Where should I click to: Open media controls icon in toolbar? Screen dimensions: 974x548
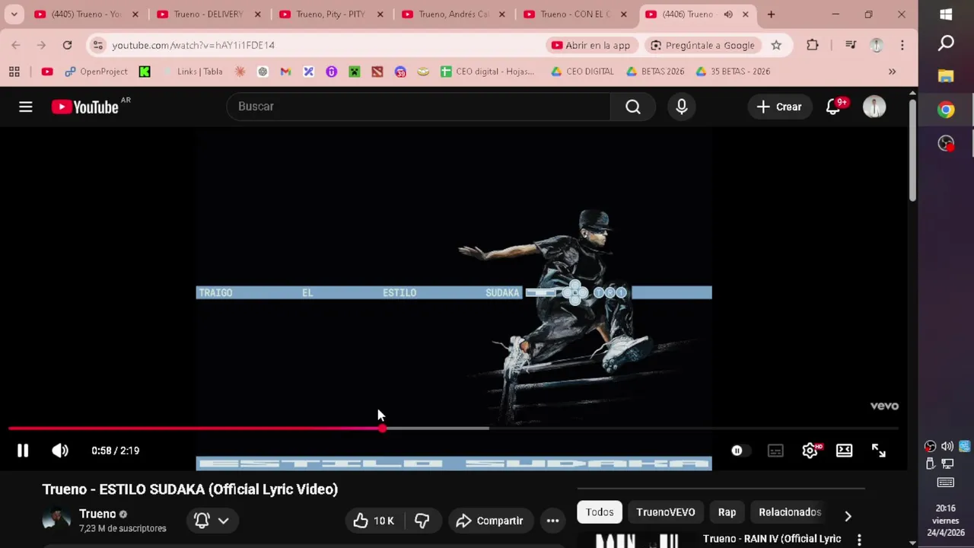[851, 45]
